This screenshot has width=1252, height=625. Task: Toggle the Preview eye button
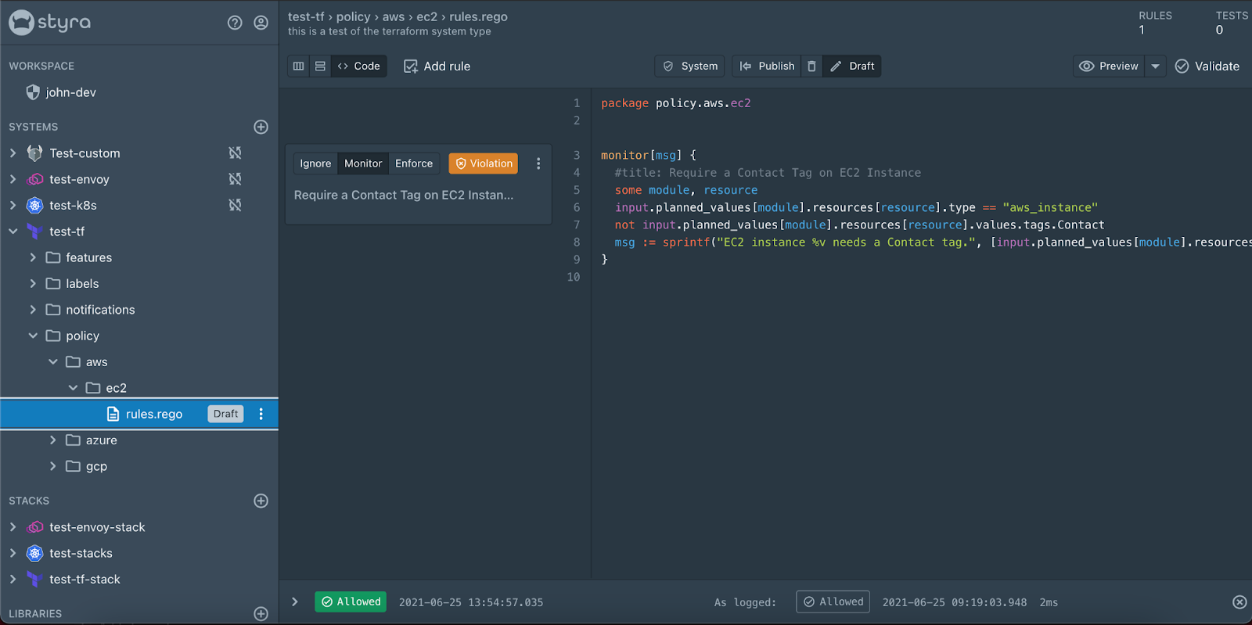point(1109,66)
